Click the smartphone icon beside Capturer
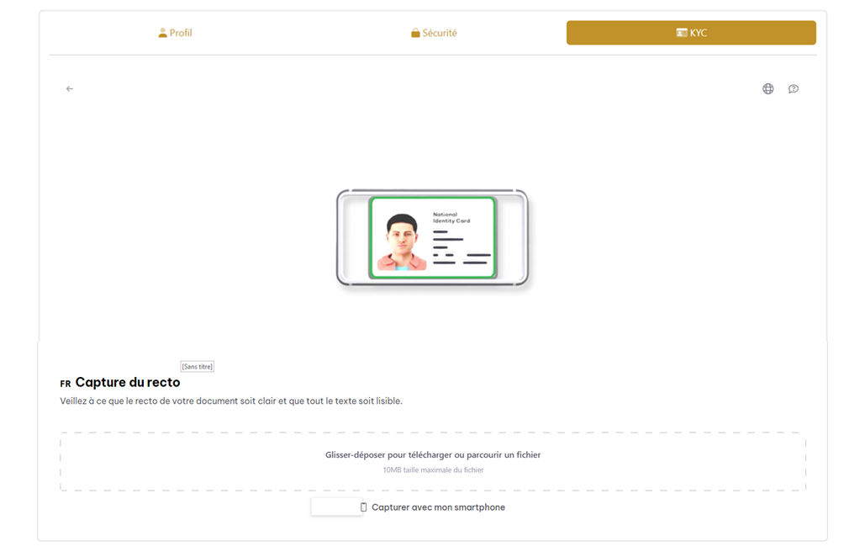844x557 pixels. click(363, 507)
